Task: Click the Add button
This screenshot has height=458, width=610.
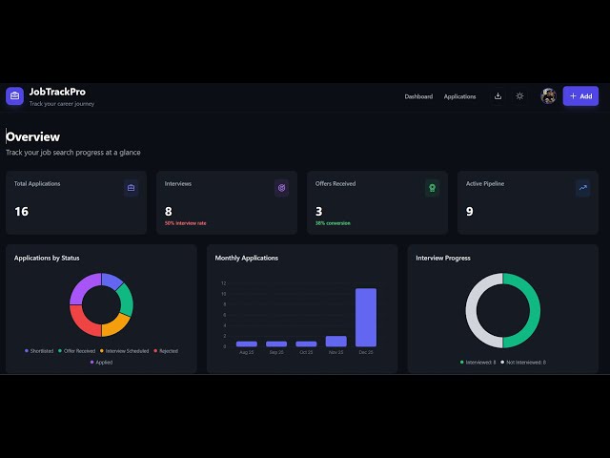Action: (580, 96)
